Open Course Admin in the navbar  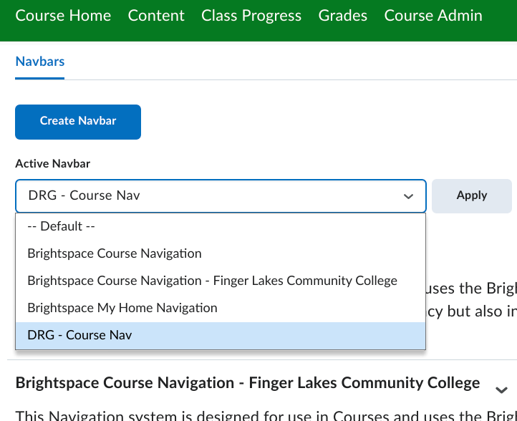(433, 16)
